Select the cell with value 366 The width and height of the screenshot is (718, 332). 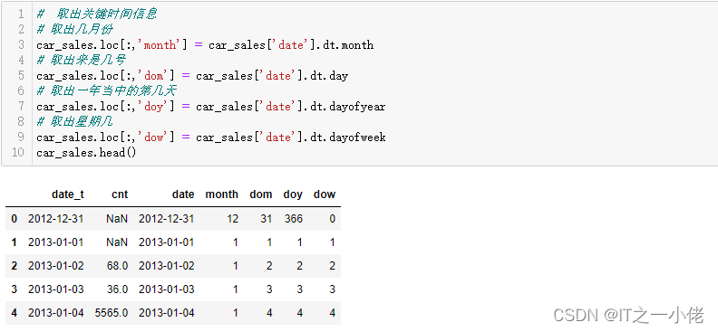pyautogui.click(x=293, y=219)
